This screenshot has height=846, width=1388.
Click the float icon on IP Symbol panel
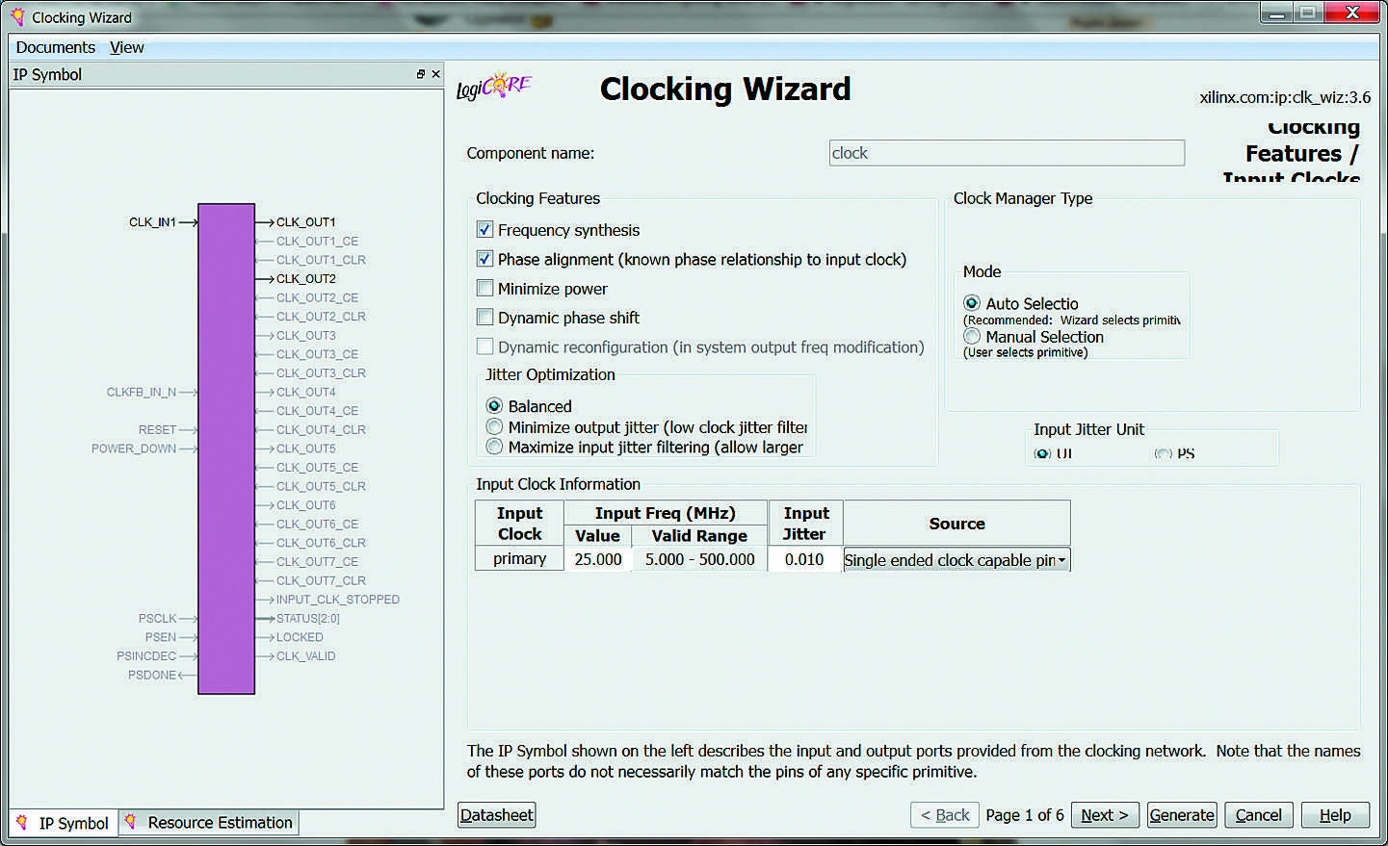[420, 74]
